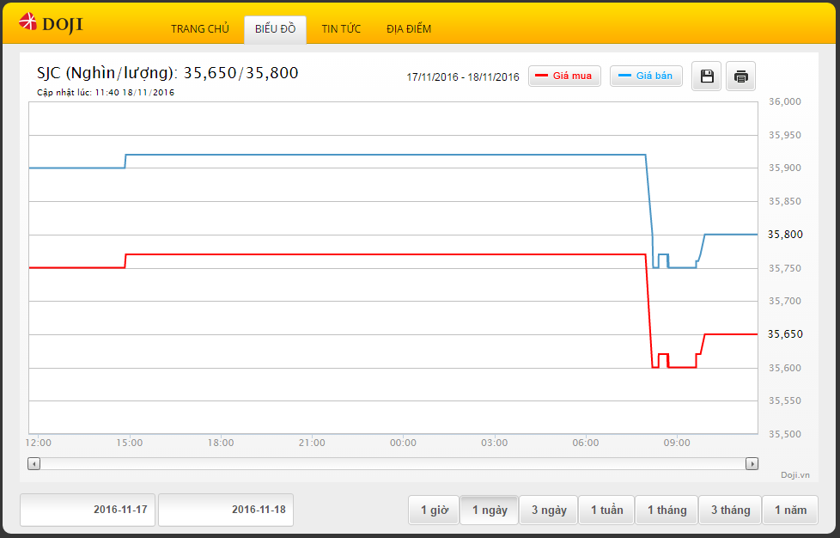The height and width of the screenshot is (538, 840).
Task: Click the 35,500 price axis label
Action: coord(785,434)
